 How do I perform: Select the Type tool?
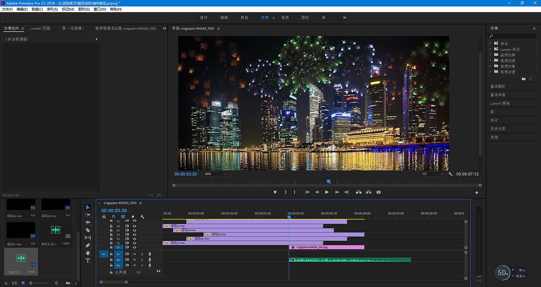click(88, 260)
